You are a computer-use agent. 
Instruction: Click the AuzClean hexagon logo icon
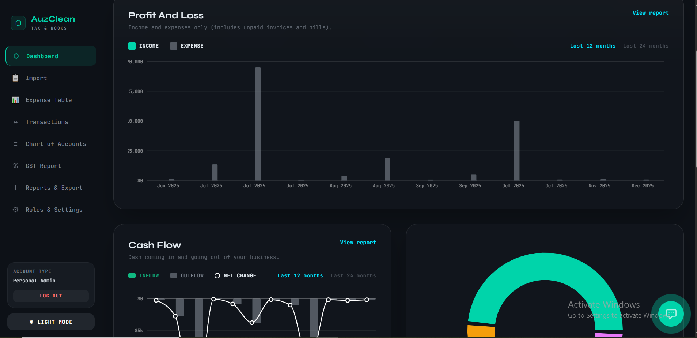click(18, 23)
